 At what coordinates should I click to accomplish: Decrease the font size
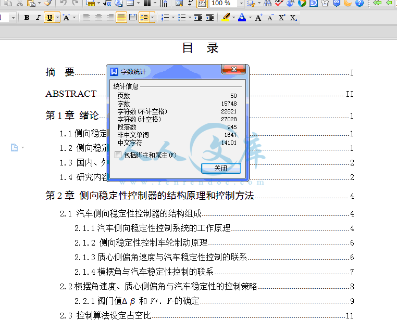tap(270, 18)
